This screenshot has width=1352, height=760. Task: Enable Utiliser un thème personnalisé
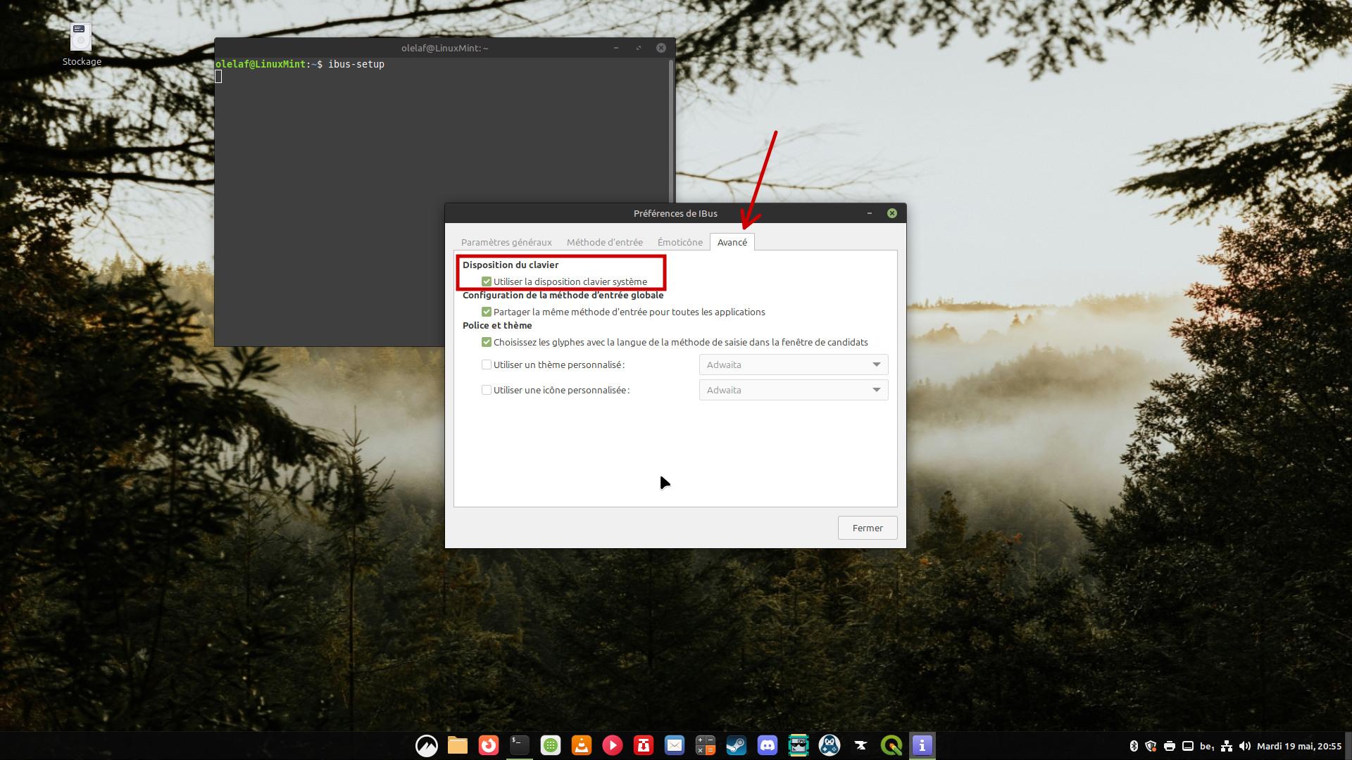pyautogui.click(x=487, y=365)
